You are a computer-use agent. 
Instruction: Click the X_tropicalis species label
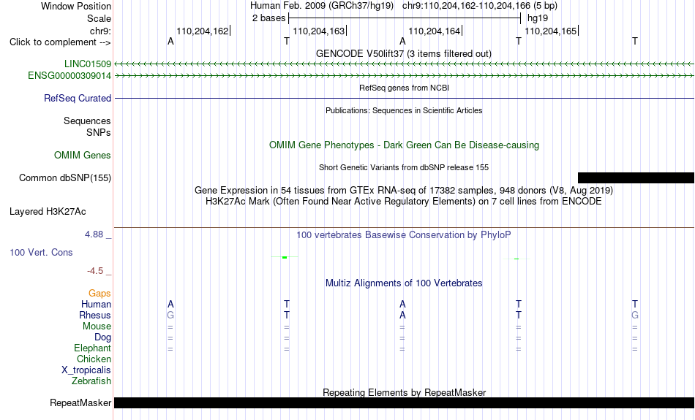pyautogui.click(x=86, y=370)
